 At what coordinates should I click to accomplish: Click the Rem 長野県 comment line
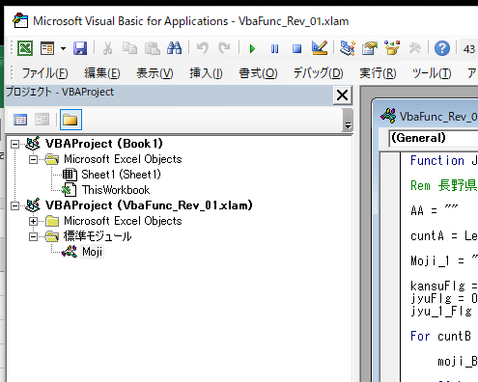(443, 185)
